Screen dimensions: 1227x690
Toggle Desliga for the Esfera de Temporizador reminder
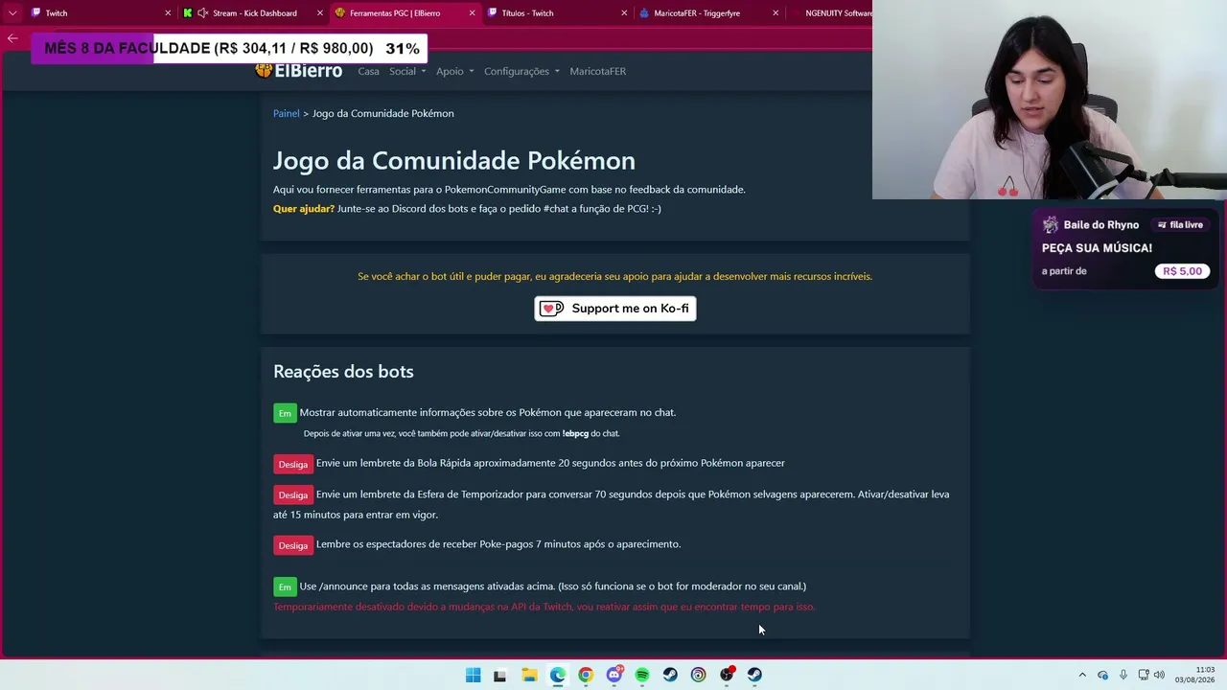(293, 494)
